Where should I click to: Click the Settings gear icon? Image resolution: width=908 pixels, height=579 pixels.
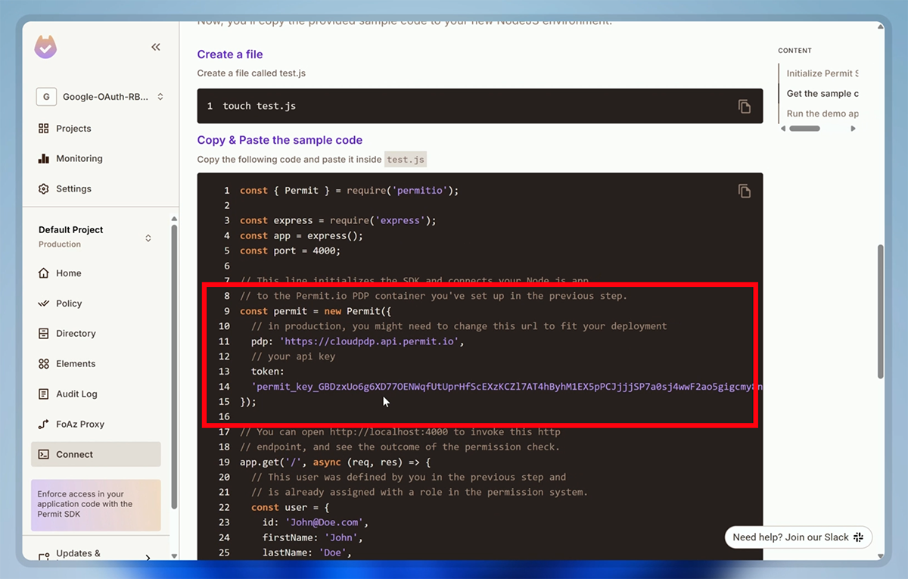tap(44, 189)
